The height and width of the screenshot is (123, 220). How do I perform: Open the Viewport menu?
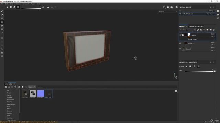[x=26, y=4]
